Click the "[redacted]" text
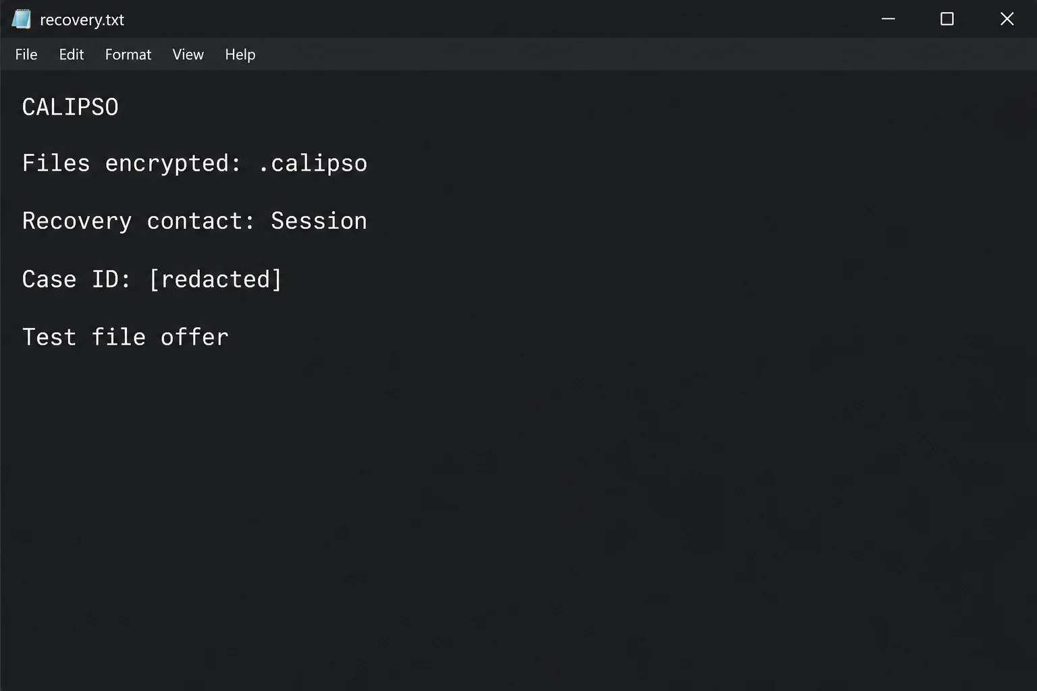This screenshot has height=691, width=1037. point(215,279)
